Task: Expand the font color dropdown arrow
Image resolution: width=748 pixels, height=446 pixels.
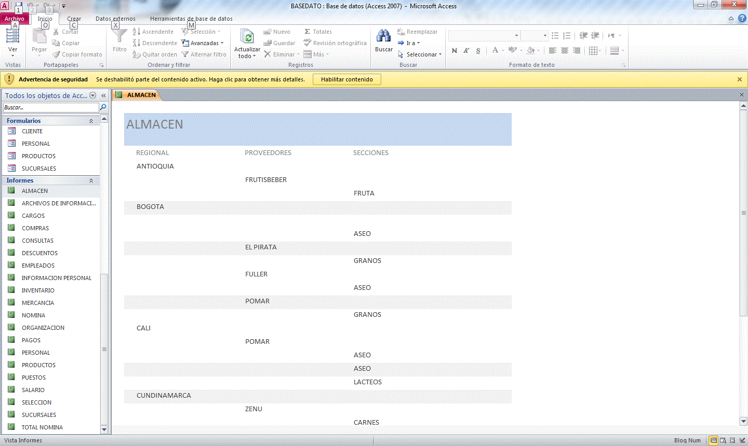Action: [503, 50]
